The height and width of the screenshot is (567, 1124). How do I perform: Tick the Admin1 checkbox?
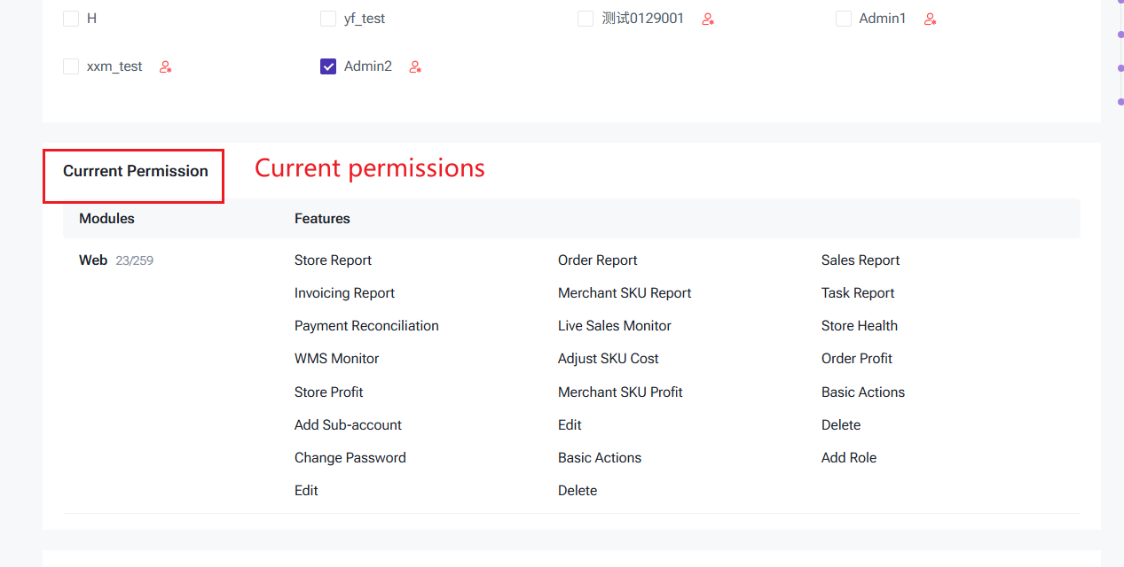click(x=844, y=19)
